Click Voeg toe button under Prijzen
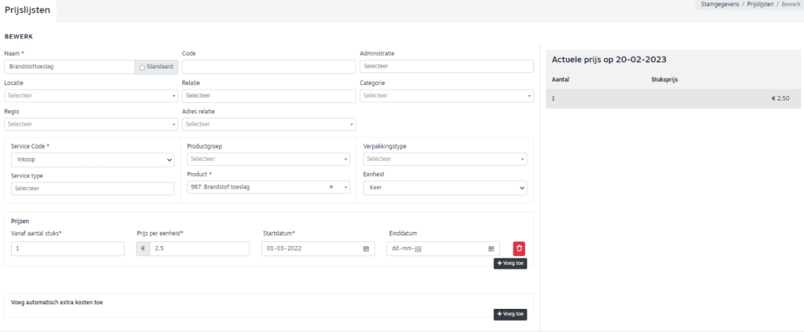 pyautogui.click(x=510, y=264)
